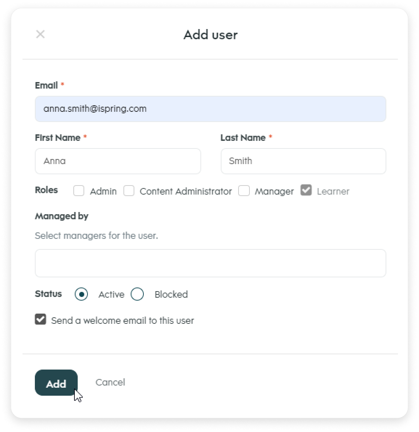This screenshot has width=419, height=432.
Task: Click the Admin role label text
Action: [x=103, y=191]
